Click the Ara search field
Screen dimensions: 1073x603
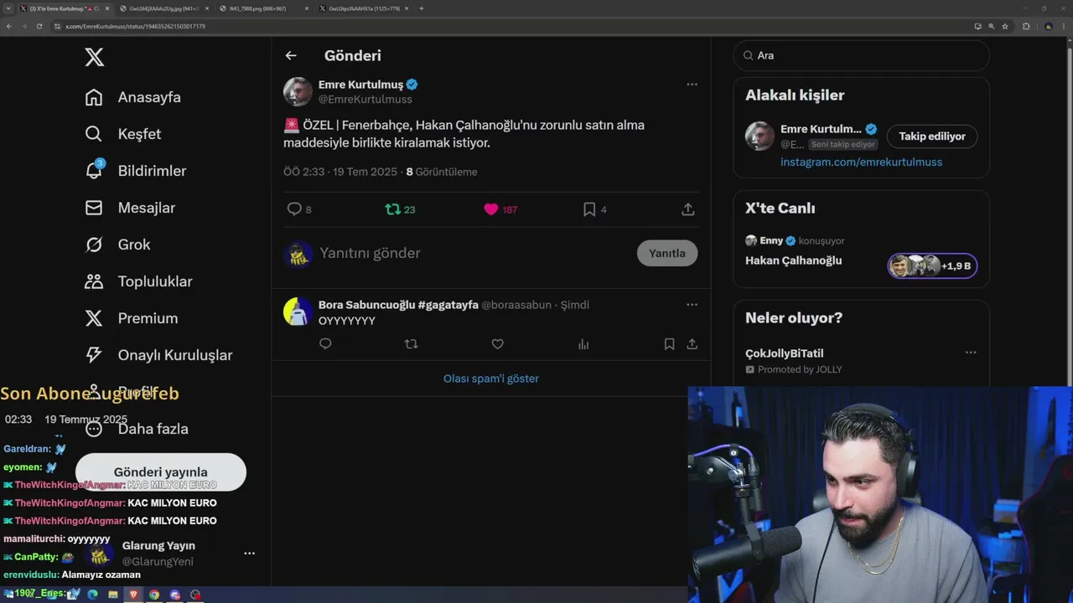tap(861, 55)
